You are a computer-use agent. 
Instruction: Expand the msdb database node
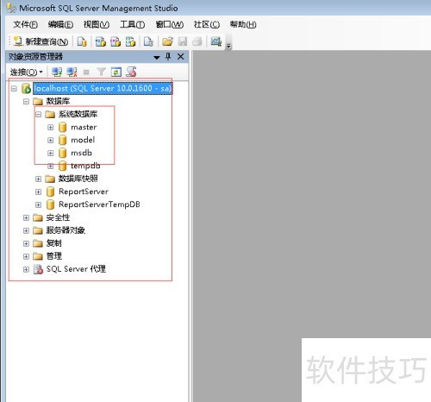pos(51,153)
